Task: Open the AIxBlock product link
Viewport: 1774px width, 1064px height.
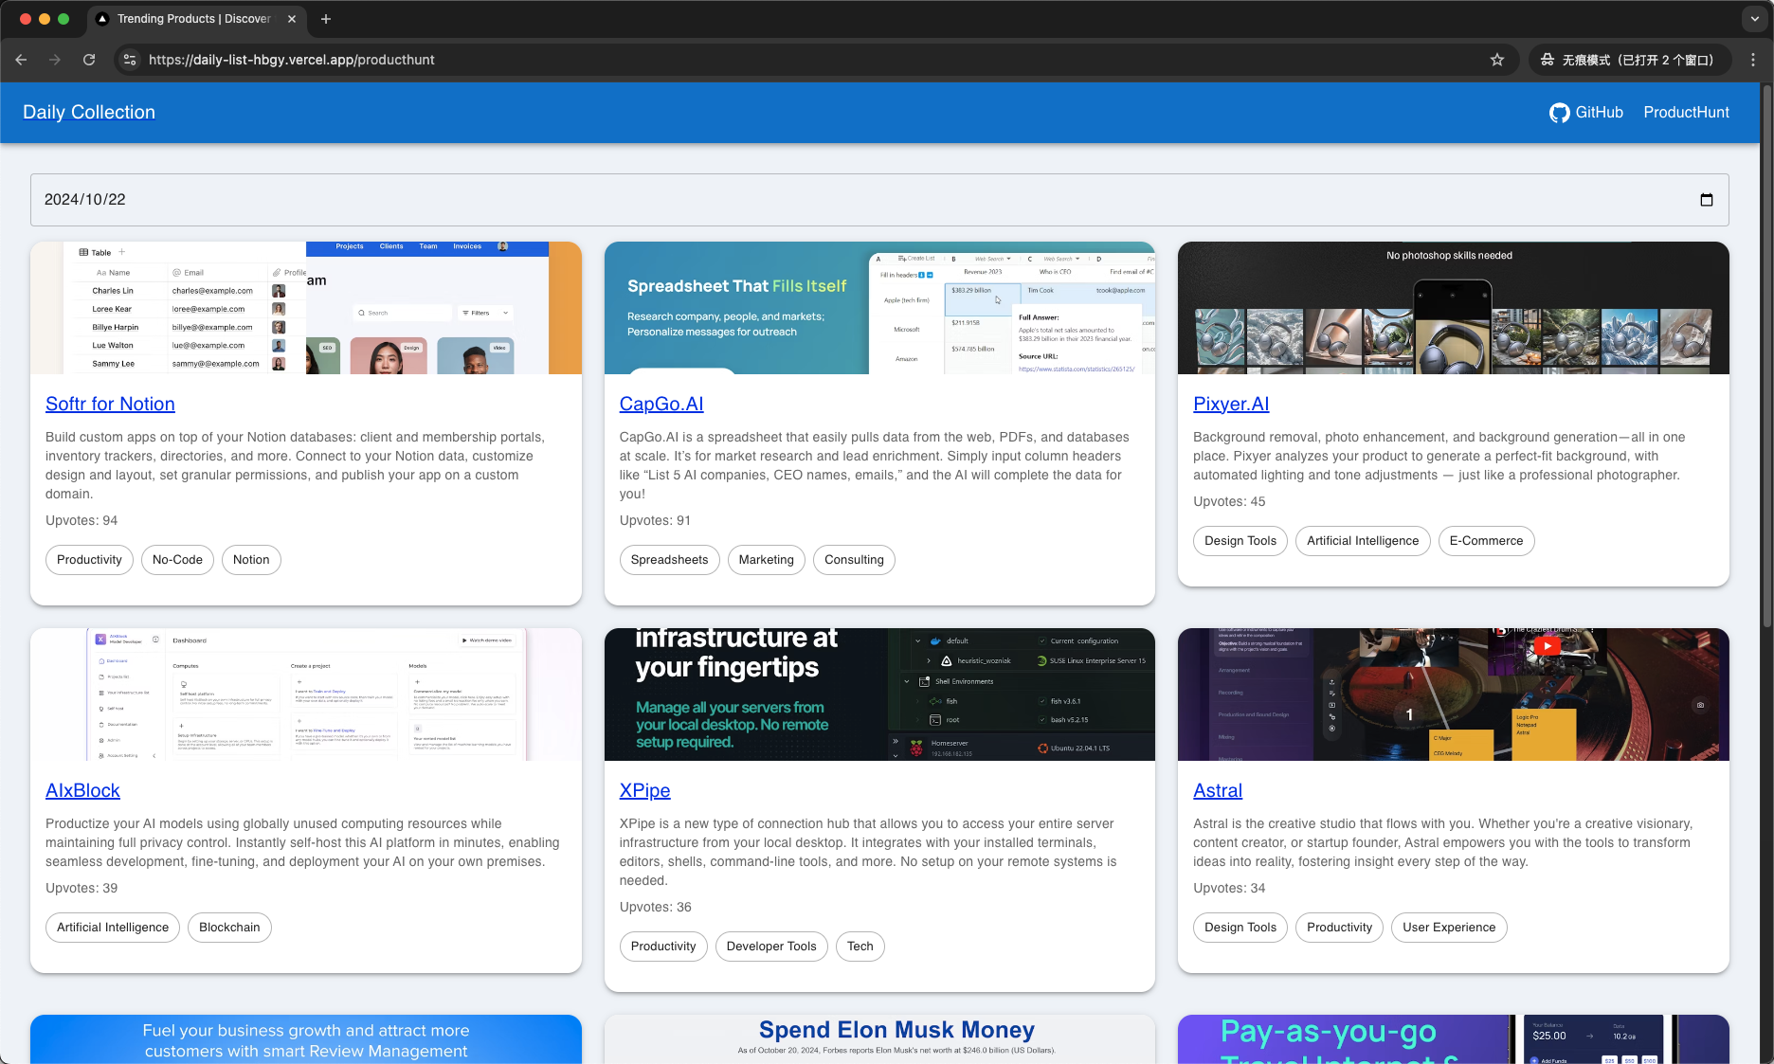Action: click(x=82, y=790)
